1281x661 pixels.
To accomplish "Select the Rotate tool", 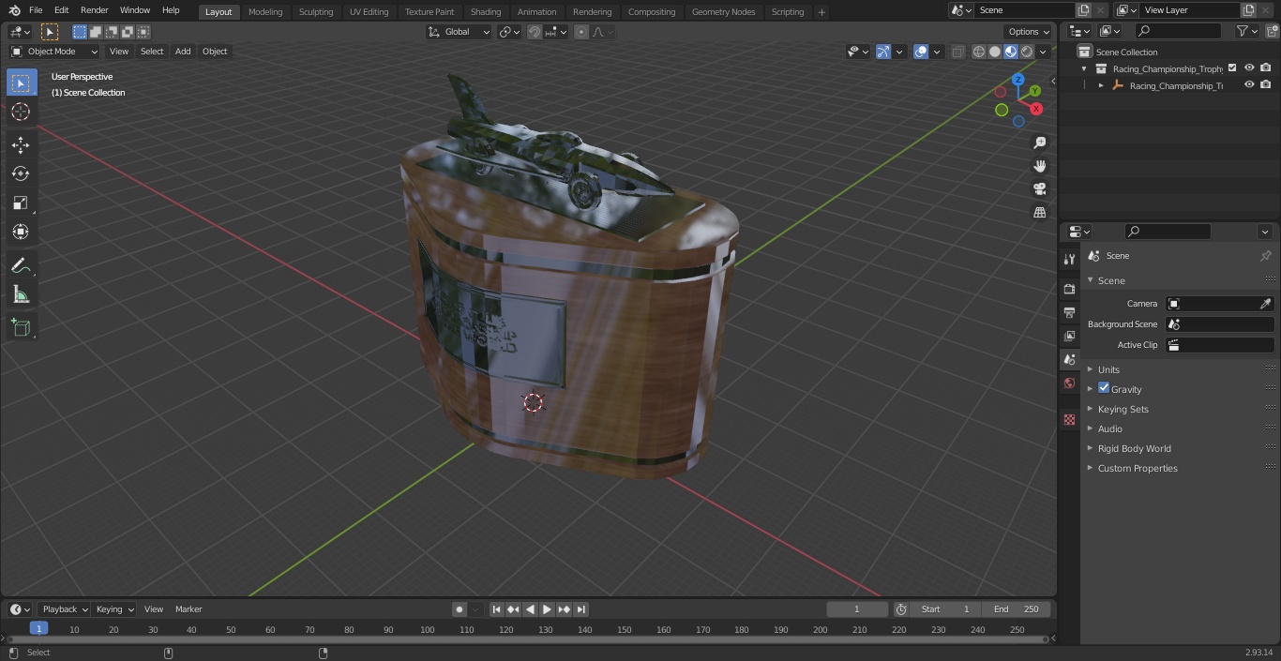I will (x=21, y=173).
